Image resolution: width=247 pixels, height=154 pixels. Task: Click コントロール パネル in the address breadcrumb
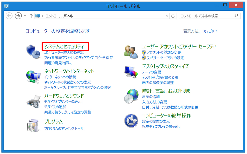coord(59,16)
